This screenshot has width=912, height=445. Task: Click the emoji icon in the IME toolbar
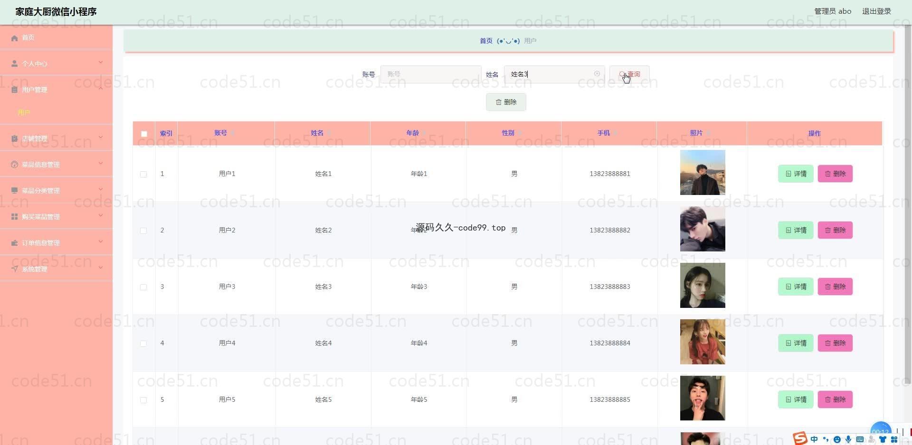[837, 439]
